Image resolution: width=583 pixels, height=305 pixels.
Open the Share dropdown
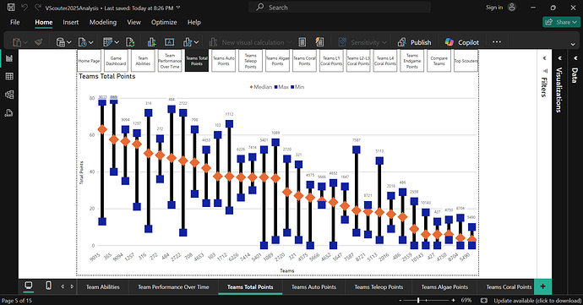(x=561, y=22)
